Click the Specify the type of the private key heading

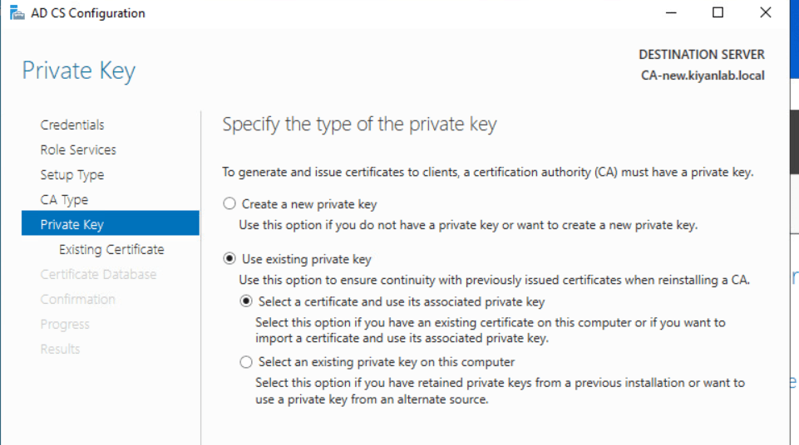[x=359, y=125]
